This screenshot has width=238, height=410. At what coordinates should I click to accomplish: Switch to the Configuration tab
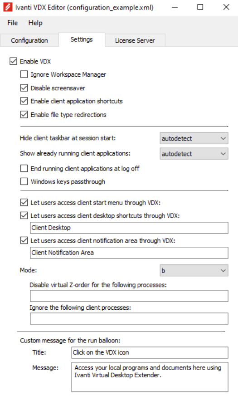pos(29,40)
